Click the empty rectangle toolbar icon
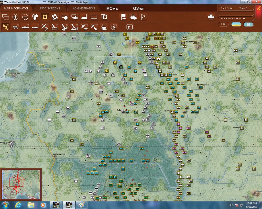The height and width of the screenshot is (209, 262). click(x=94, y=17)
